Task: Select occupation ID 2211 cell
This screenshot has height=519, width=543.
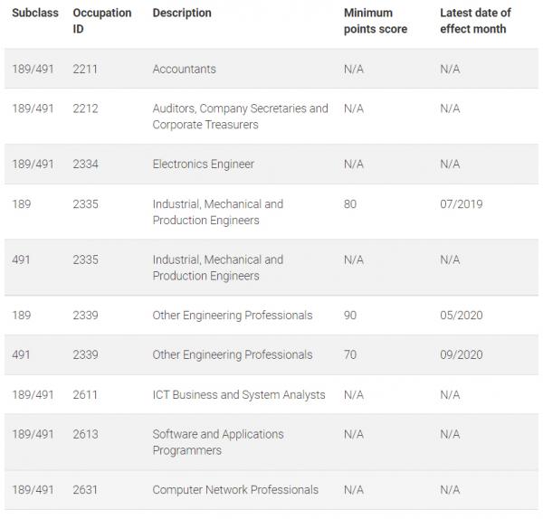Action: click(x=87, y=70)
